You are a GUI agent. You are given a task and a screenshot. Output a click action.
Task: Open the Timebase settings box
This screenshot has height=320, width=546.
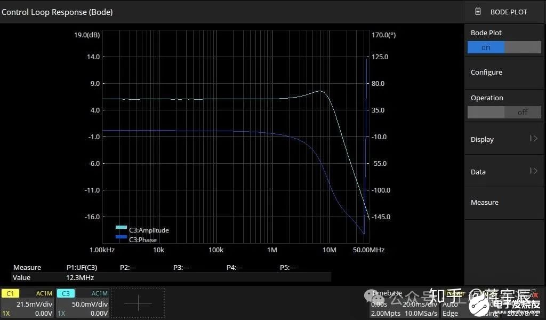404,303
